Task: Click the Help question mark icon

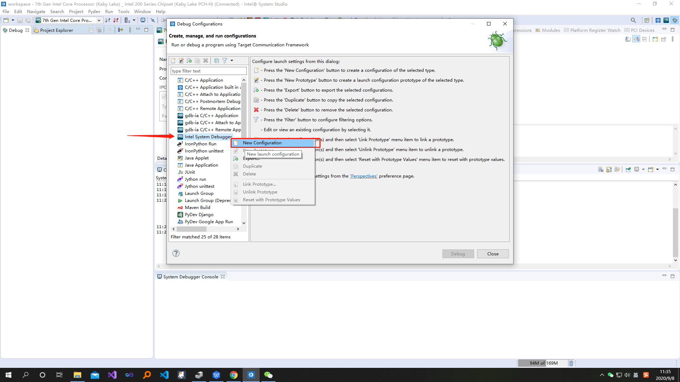Action: pos(176,253)
